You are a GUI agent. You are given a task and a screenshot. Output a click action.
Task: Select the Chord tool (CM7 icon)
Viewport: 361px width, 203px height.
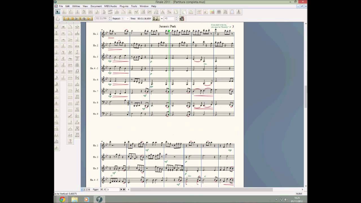[x=149, y=12]
